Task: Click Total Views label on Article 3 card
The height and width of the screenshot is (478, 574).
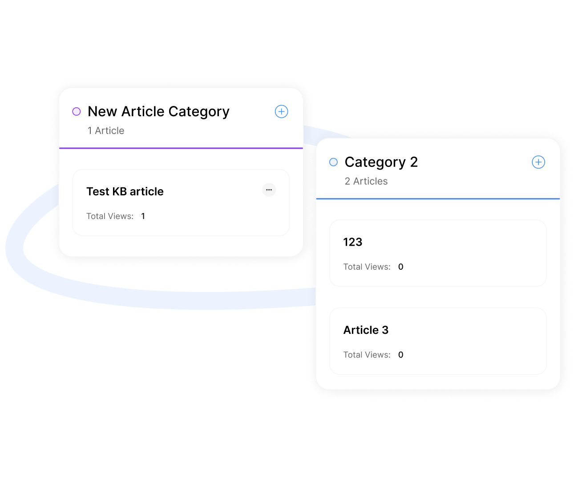Action: [367, 355]
